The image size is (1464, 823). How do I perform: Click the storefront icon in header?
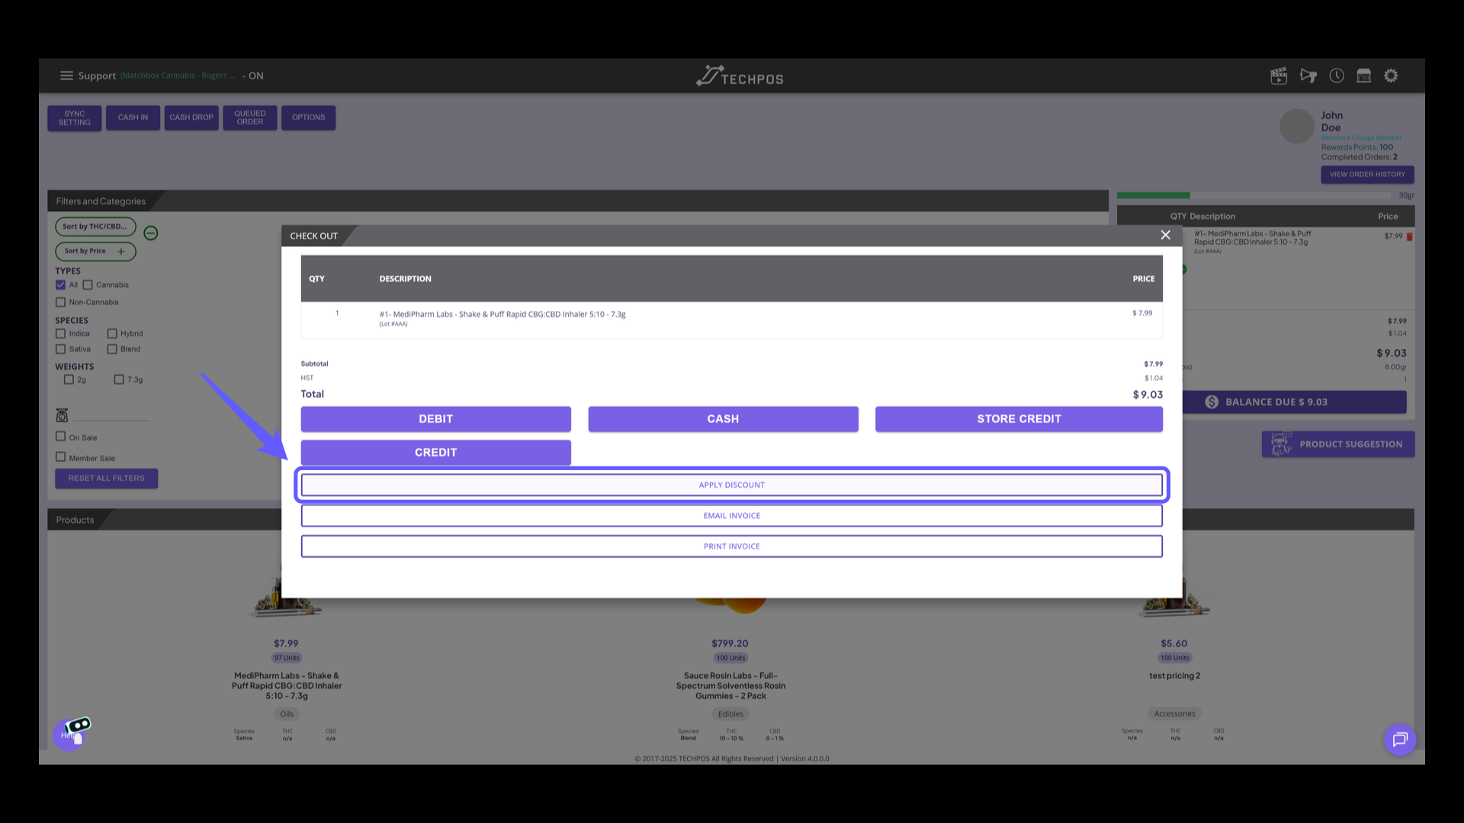point(1364,75)
